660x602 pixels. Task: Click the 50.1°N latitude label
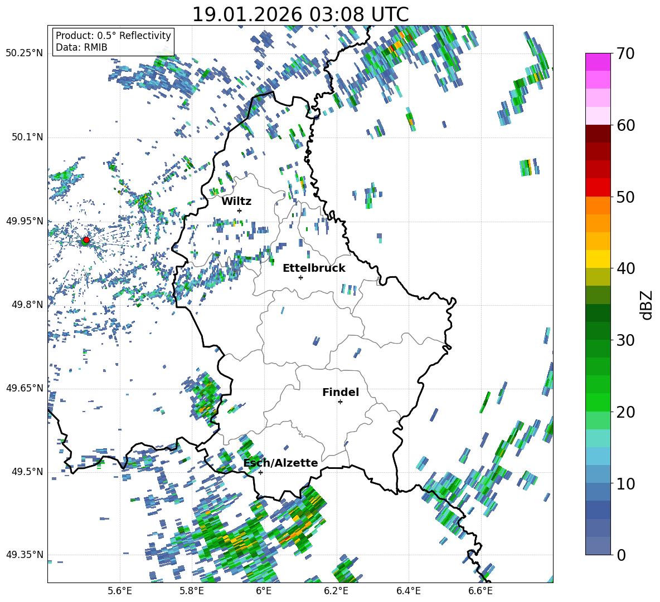click(27, 137)
